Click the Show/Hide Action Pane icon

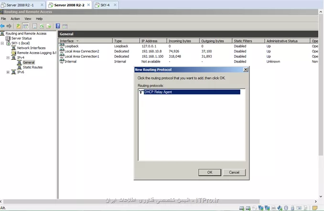[x=65, y=26]
